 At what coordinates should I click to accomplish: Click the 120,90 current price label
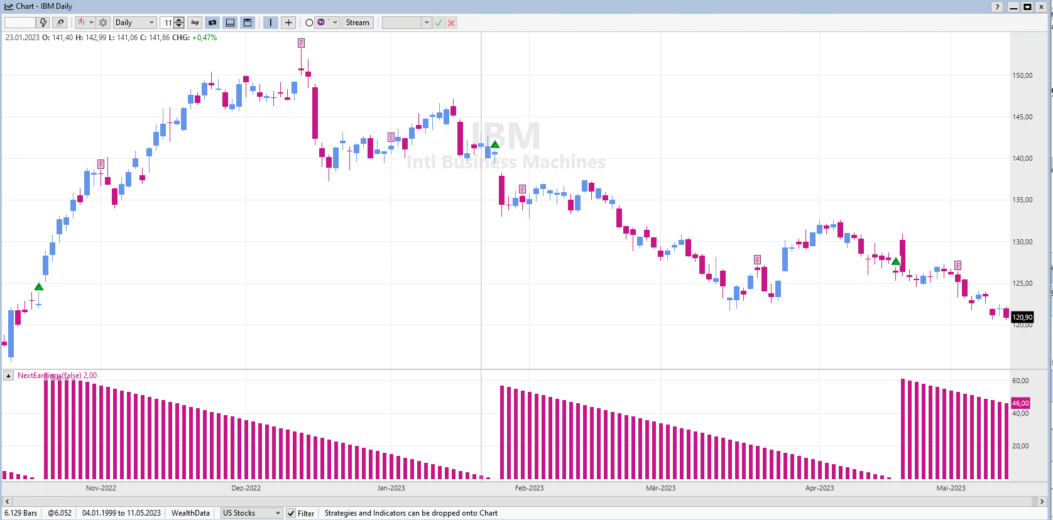[1022, 317]
